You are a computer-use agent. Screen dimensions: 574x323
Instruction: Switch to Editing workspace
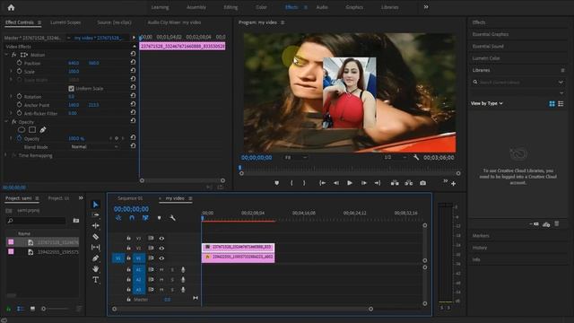pos(230,7)
